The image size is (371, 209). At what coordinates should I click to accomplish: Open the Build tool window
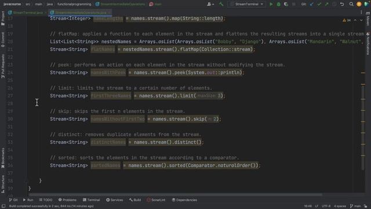135,200
